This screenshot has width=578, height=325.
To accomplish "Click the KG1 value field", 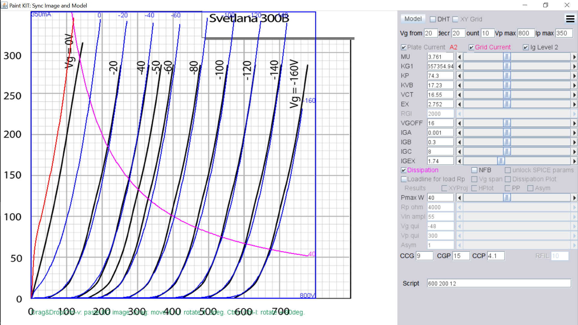I will click(440, 66).
